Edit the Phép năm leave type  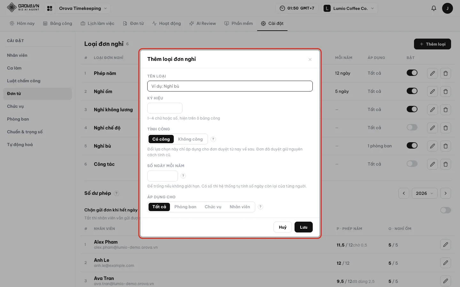click(432, 73)
